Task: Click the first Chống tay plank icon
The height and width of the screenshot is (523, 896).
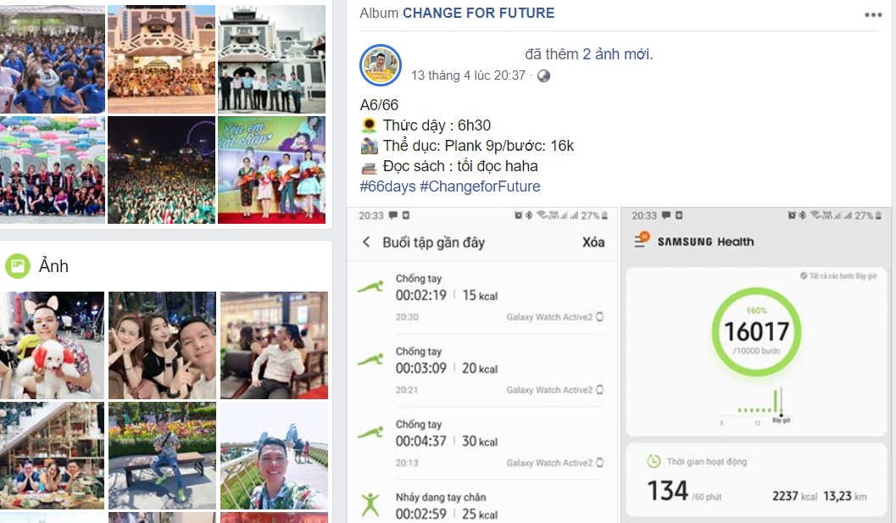Action: (370, 287)
